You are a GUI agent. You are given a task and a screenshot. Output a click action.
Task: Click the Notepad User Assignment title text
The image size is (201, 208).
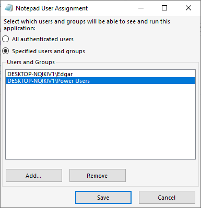52,8
